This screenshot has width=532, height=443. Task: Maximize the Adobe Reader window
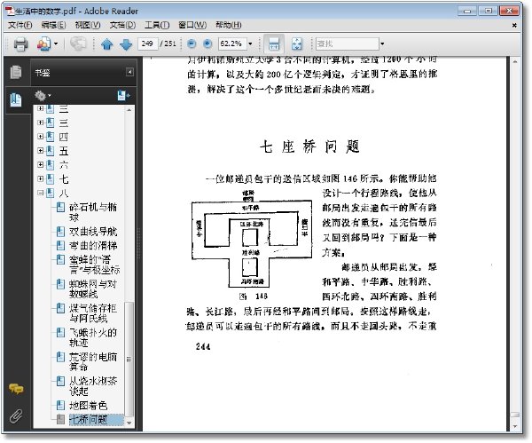point(488,11)
